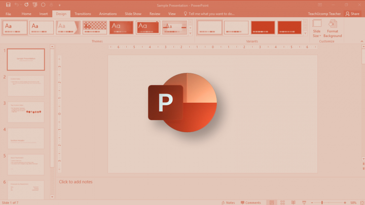Click the Undo arrow icon

point(17,5)
